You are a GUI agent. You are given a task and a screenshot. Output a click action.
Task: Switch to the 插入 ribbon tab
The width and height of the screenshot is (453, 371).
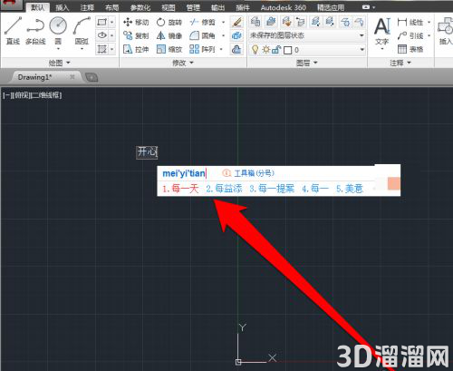[x=63, y=7]
